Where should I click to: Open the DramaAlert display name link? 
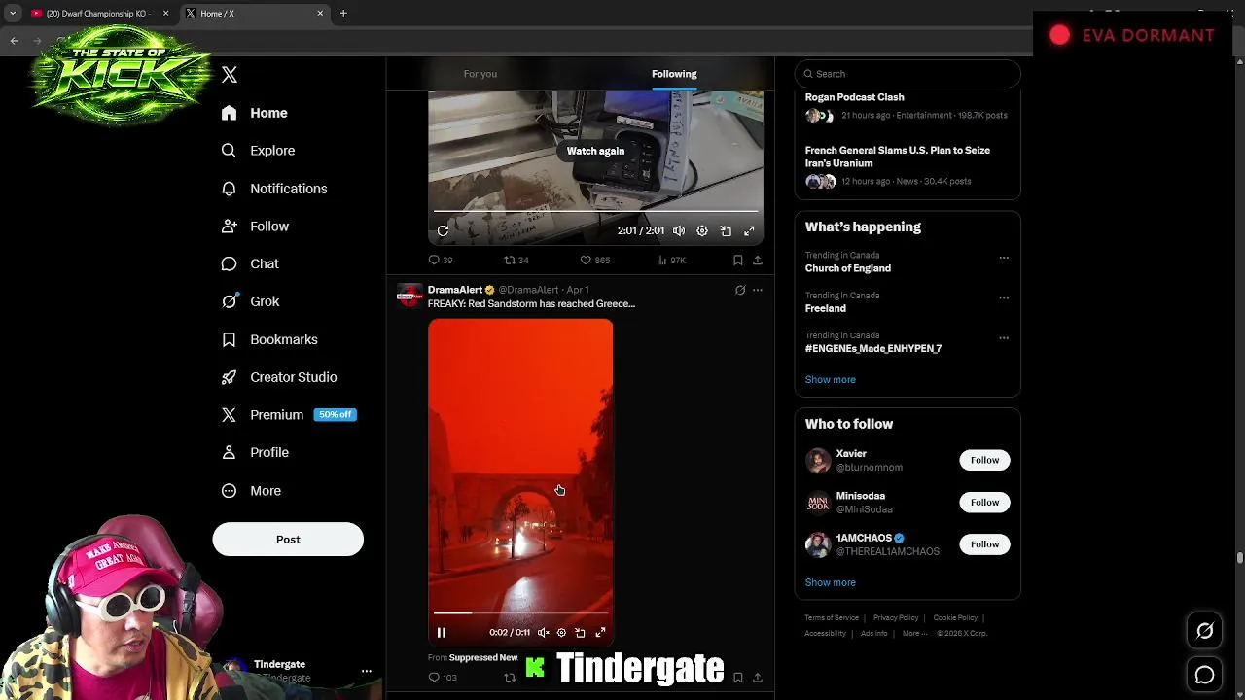[455, 290]
